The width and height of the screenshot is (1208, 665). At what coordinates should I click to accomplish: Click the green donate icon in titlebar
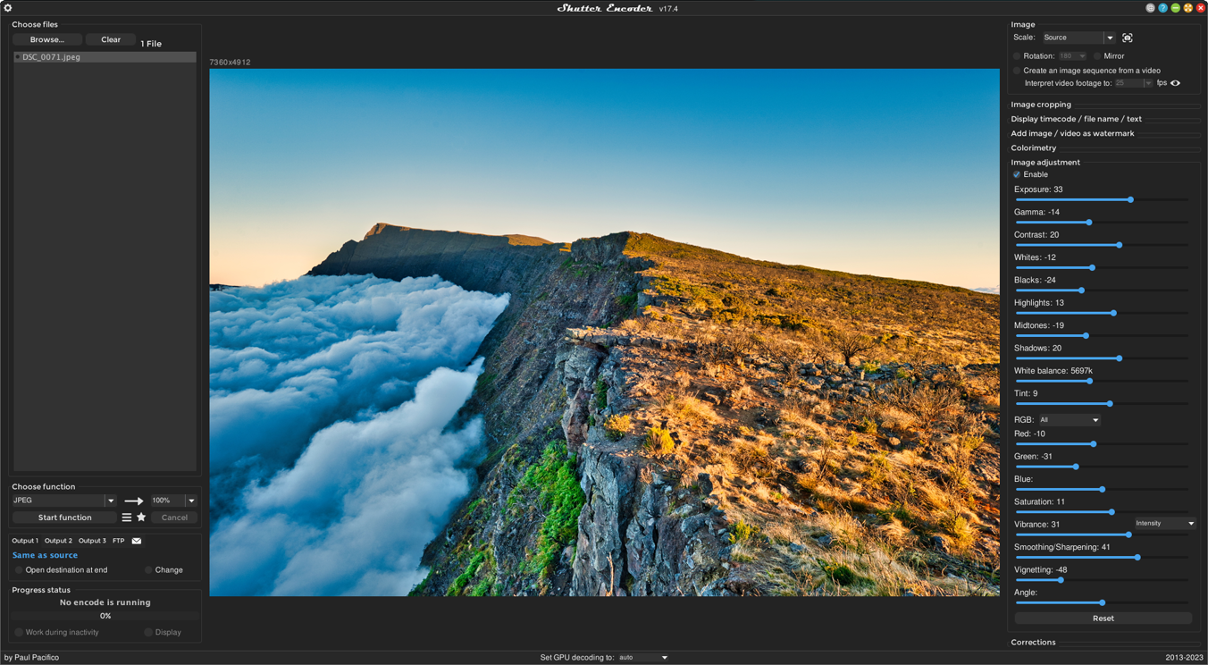1176,7
